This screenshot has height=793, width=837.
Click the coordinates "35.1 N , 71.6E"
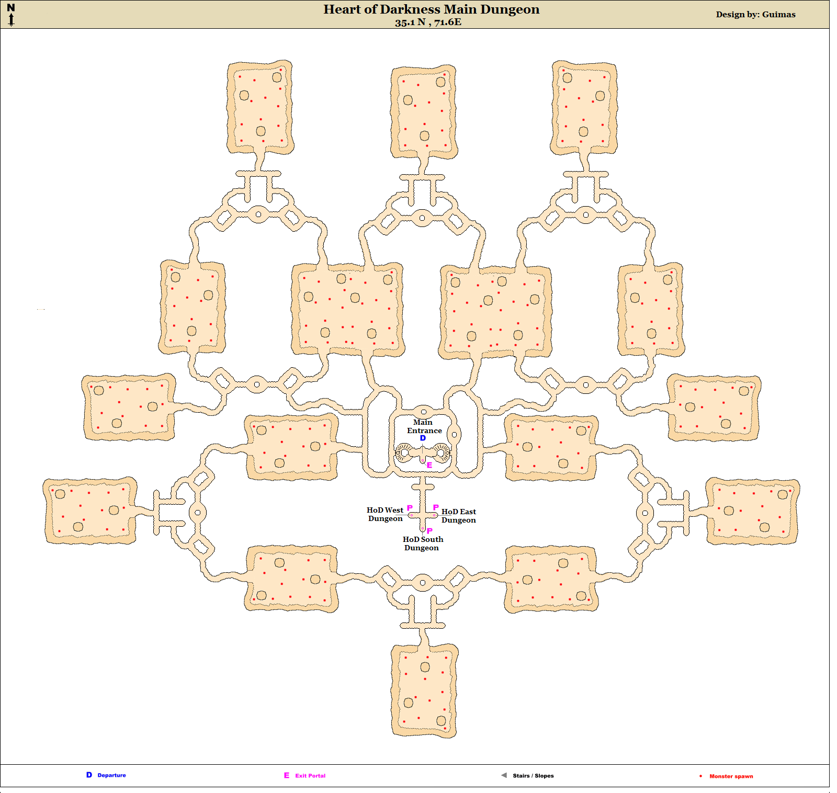click(428, 22)
